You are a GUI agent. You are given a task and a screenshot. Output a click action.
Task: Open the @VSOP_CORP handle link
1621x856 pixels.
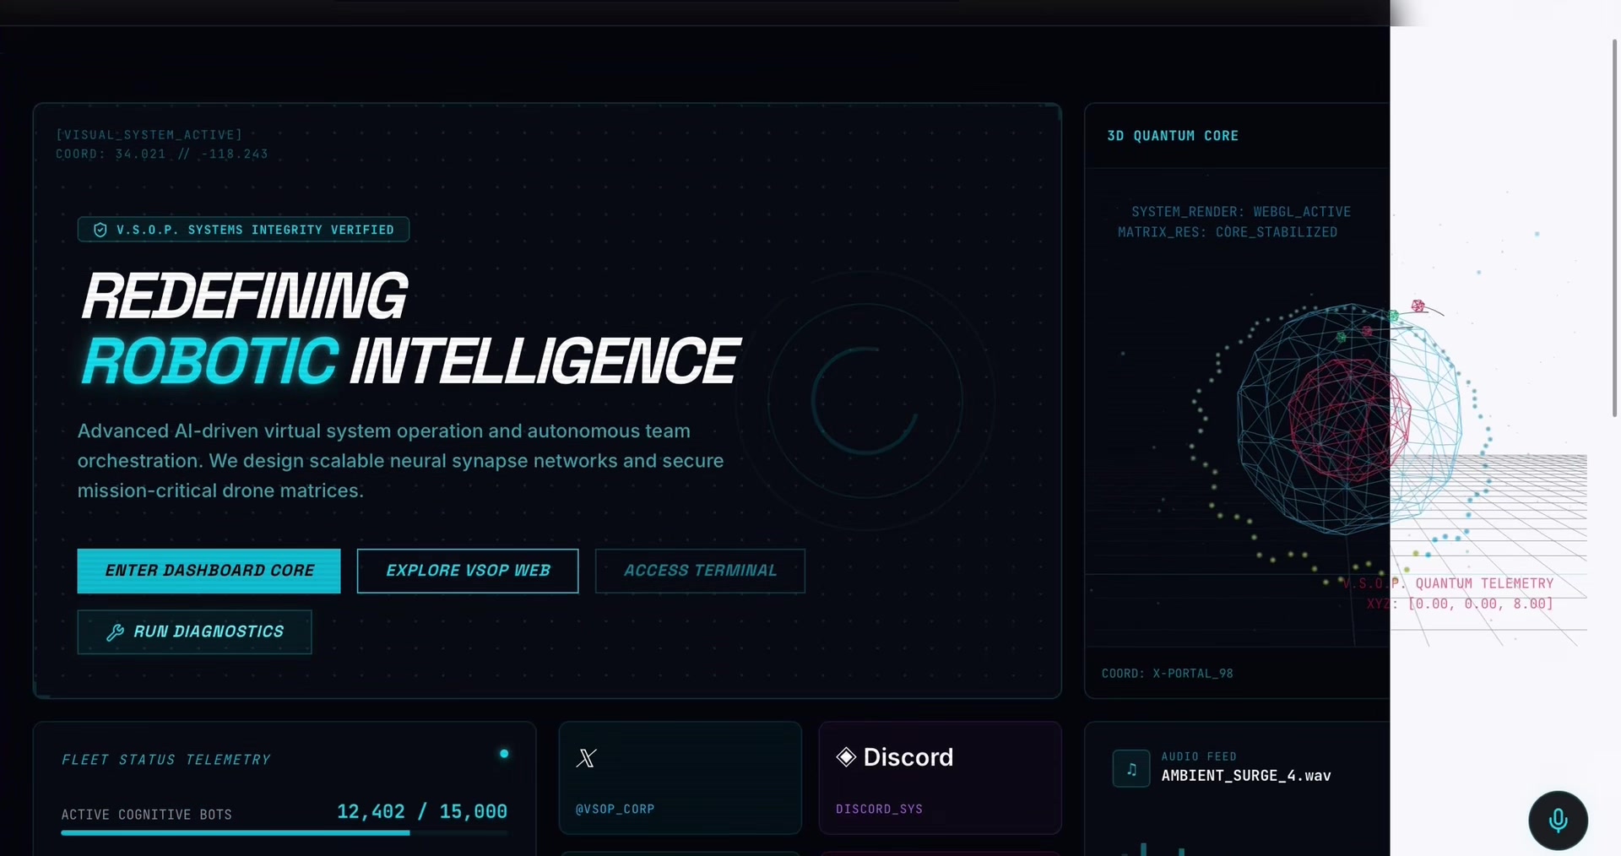point(615,809)
